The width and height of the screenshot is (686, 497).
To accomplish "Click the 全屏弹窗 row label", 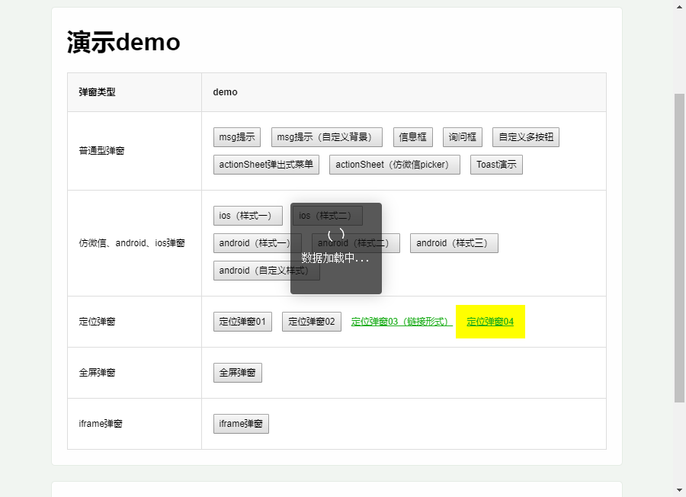I will 97,373.
